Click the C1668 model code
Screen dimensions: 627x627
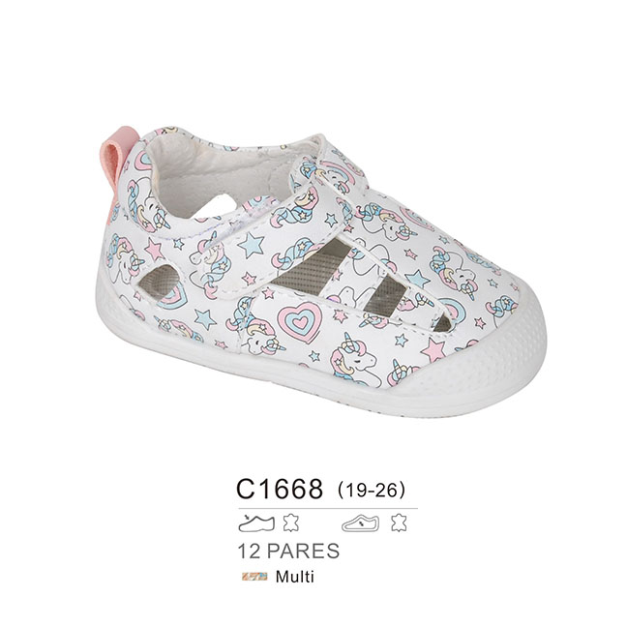pos(280,489)
